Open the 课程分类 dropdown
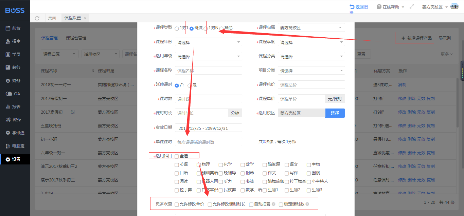The height and width of the screenshot is (216, 464). (311, 56)
